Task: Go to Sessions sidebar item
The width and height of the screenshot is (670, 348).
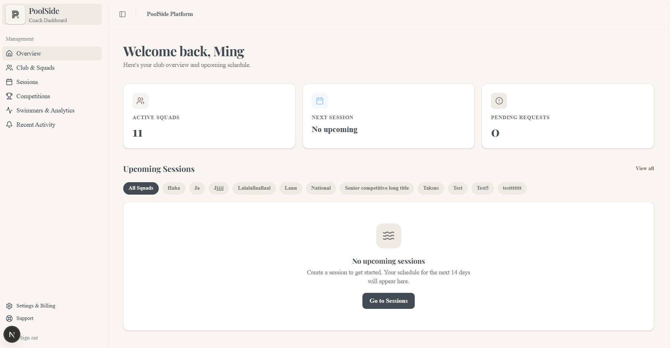Action: click(x=27, y=82)
